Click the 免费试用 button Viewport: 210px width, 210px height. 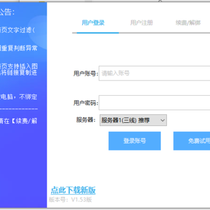pyautogui.click(x=192, y=141)
